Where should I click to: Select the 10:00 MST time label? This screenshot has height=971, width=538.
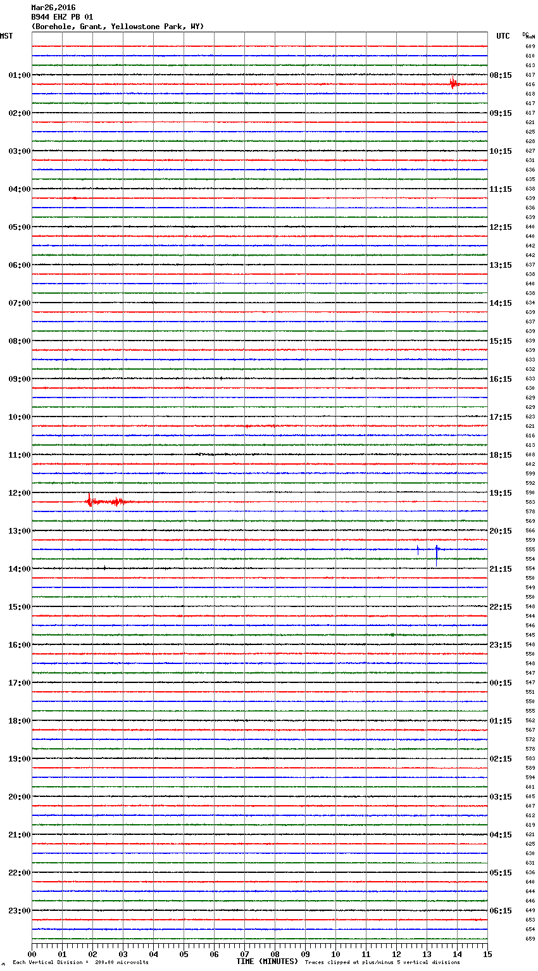[x=19, y=417]
